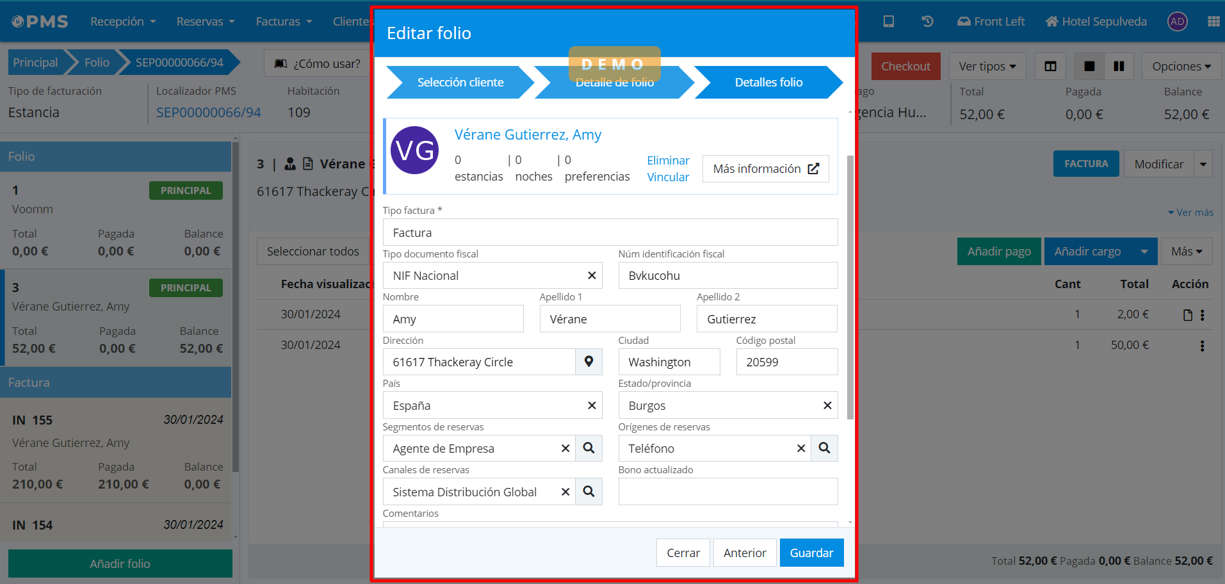Click the map pin icon beside Dirección
1225x584 pixels.
588,362
